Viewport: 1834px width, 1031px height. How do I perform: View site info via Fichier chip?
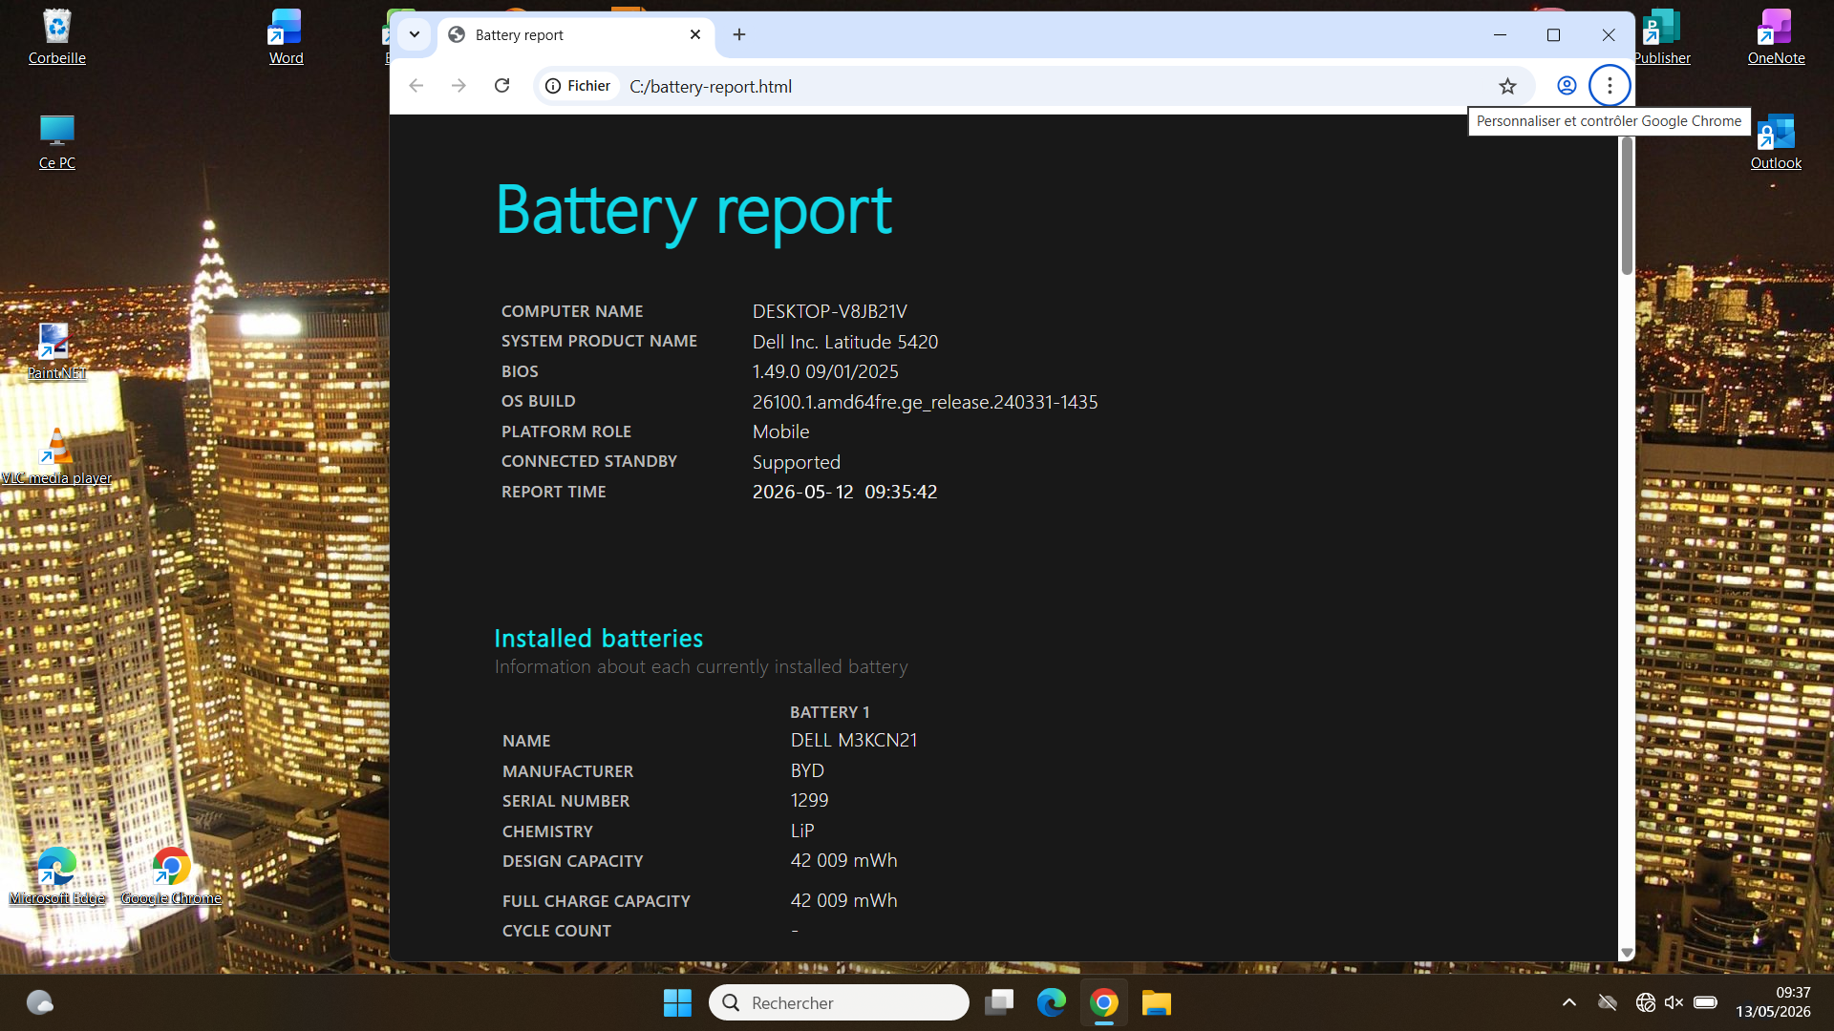pyautogui.click(x=578, y=86)
